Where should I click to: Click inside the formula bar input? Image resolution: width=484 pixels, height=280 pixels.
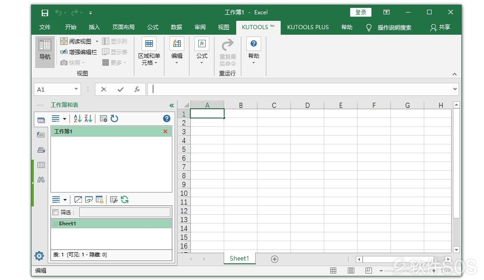click(x=299, y=89)
